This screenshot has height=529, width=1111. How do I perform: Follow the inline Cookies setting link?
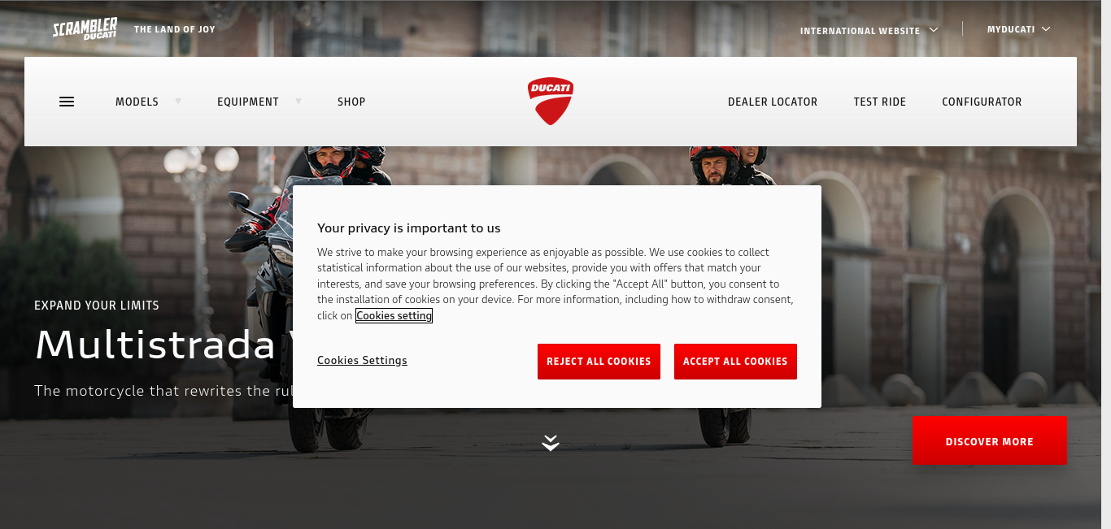pyautogui.click(x=394, y=315)
